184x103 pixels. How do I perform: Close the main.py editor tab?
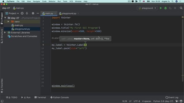(55, 13)
